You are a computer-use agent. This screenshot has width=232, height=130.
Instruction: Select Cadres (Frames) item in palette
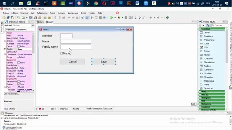(x=206, y=32)
